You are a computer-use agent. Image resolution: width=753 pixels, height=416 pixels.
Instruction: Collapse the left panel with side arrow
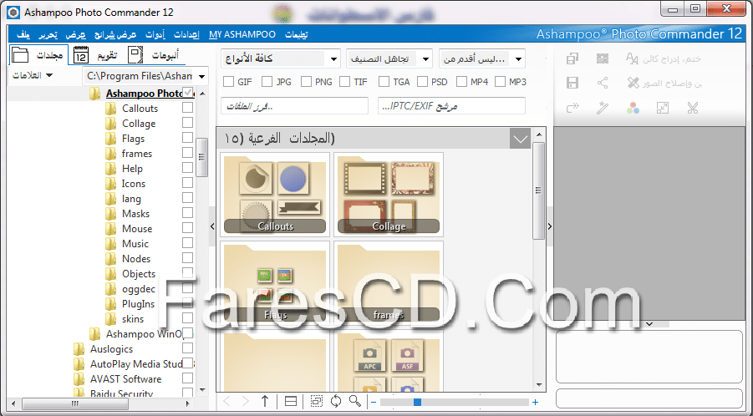[x=212, y=226]
